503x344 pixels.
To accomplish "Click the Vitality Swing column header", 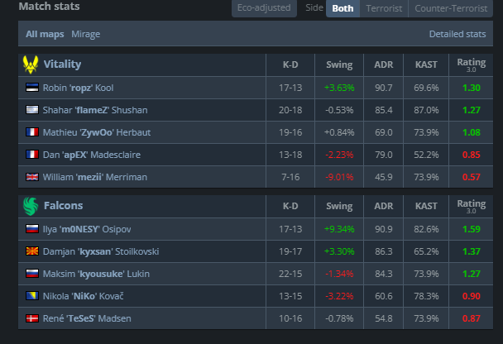I will pos(339,64).
